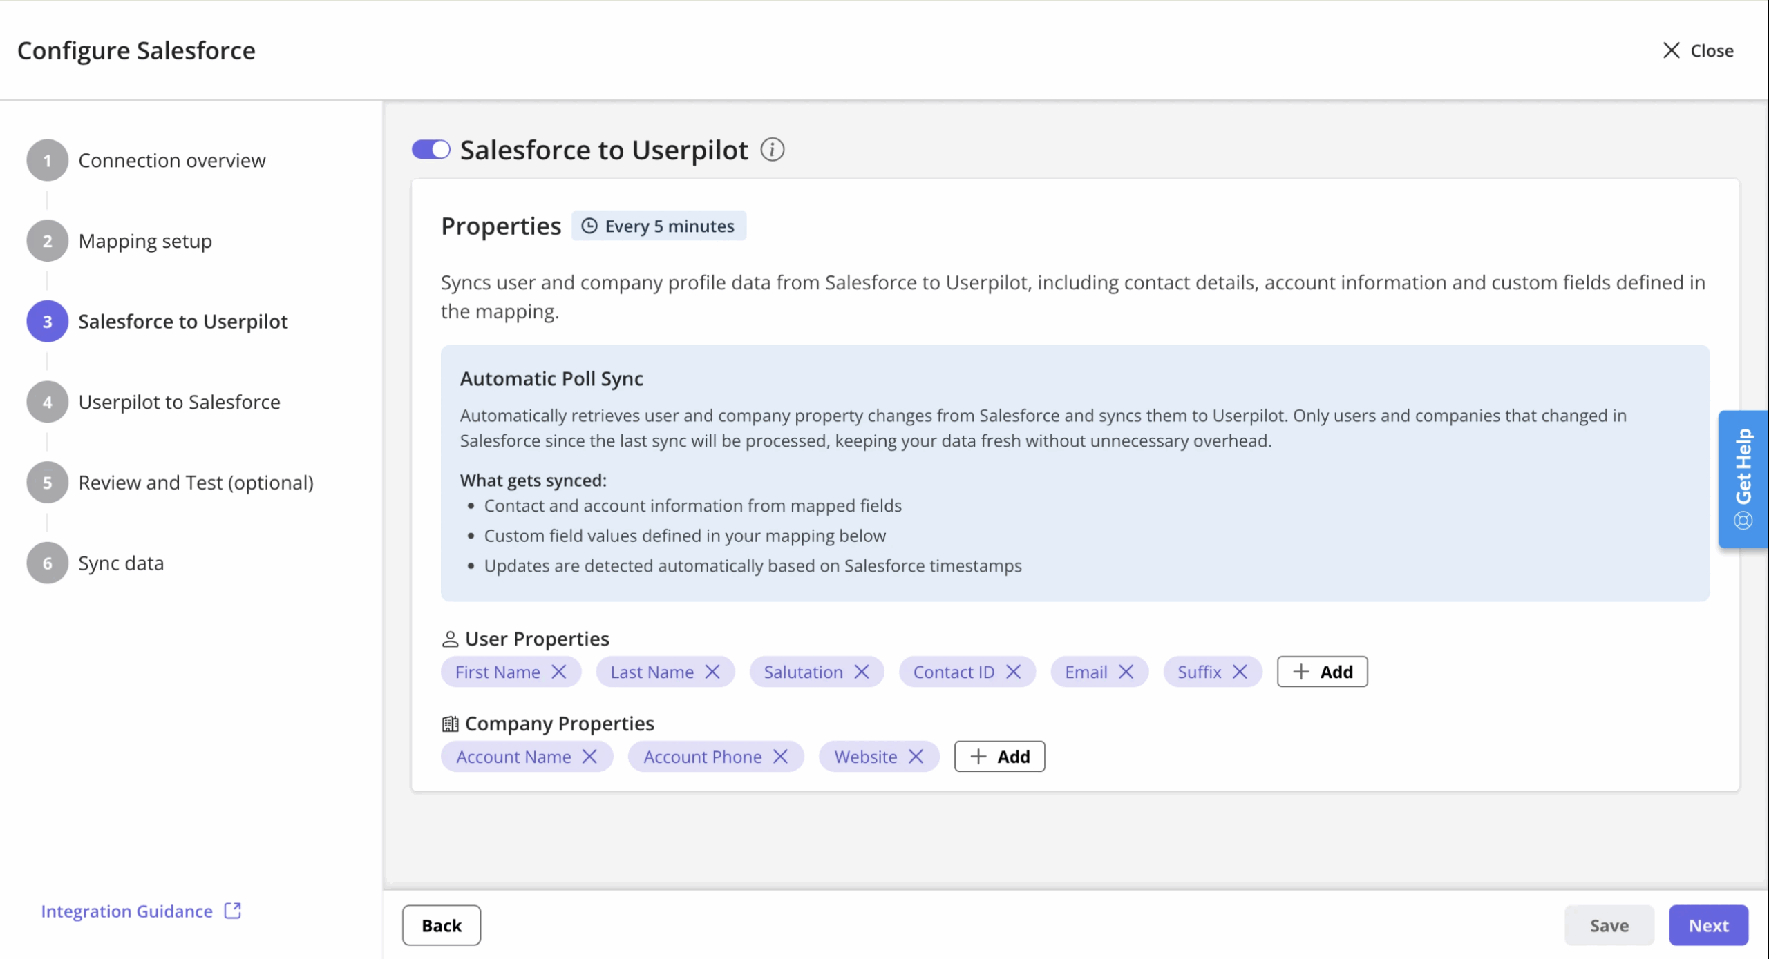
Task: Remove the Account Name company property
Action: (589, 757)
